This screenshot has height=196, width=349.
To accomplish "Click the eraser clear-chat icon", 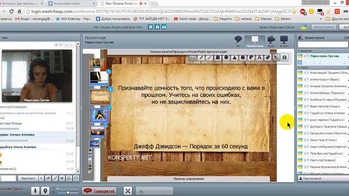I will pos(48,178).
